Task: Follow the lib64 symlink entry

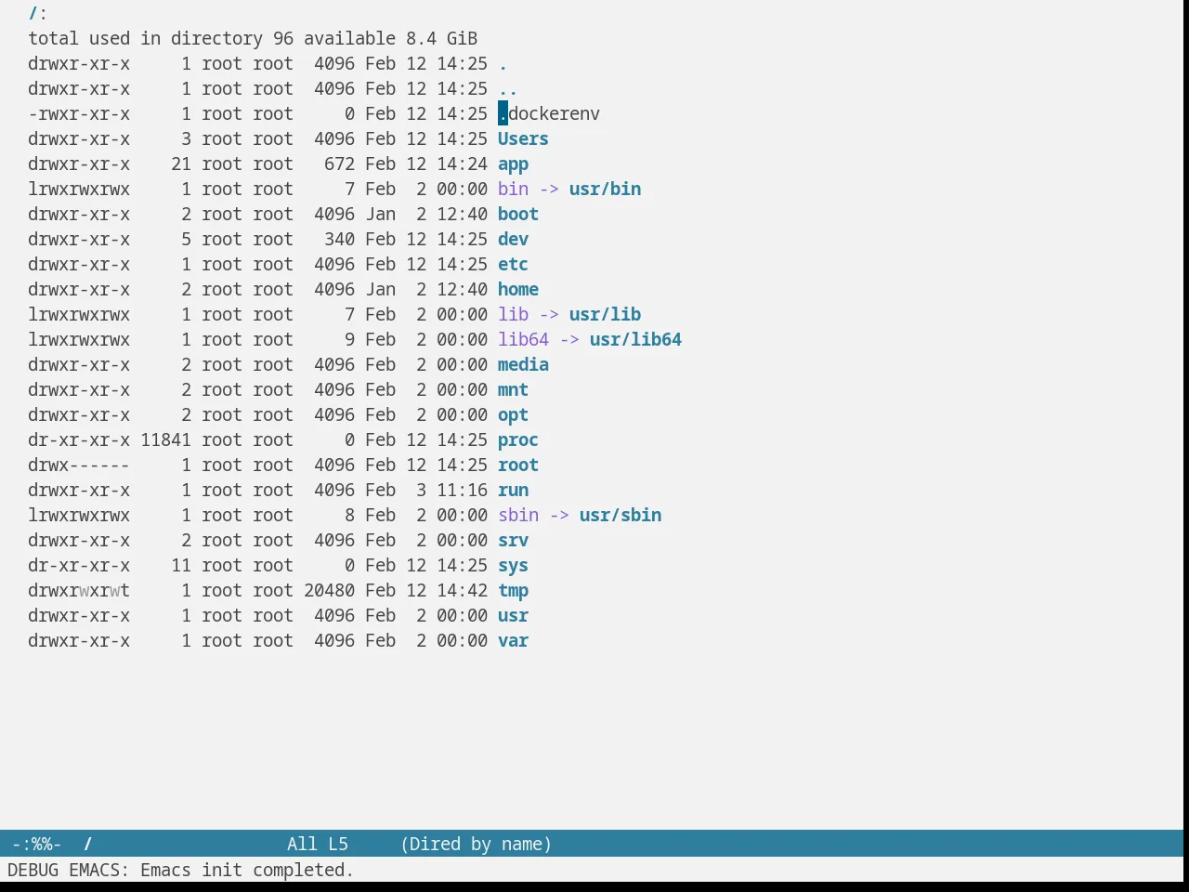Action: (523, 339)
